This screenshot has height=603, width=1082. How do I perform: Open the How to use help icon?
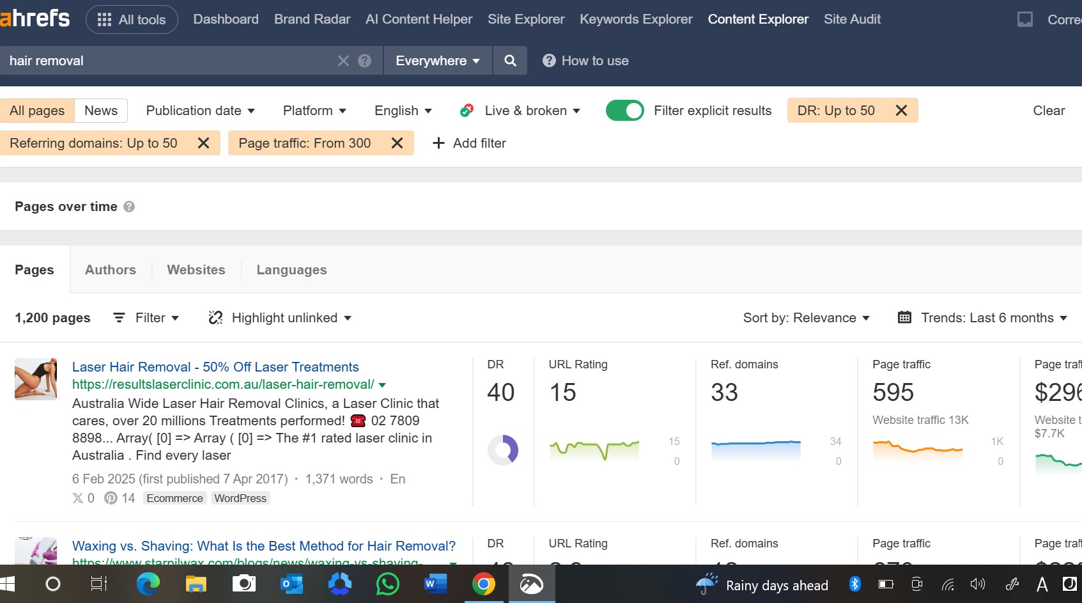[x=549, y=61]
